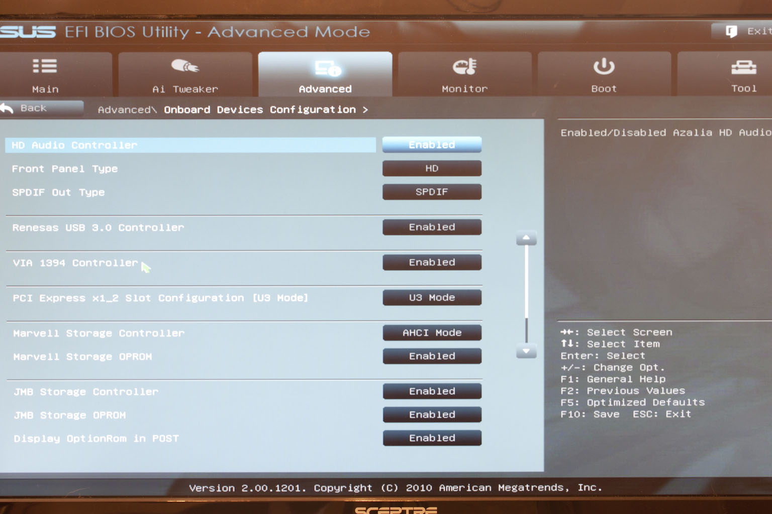Open SPDIF Out Type SPDIF option

tap(432, 192)
